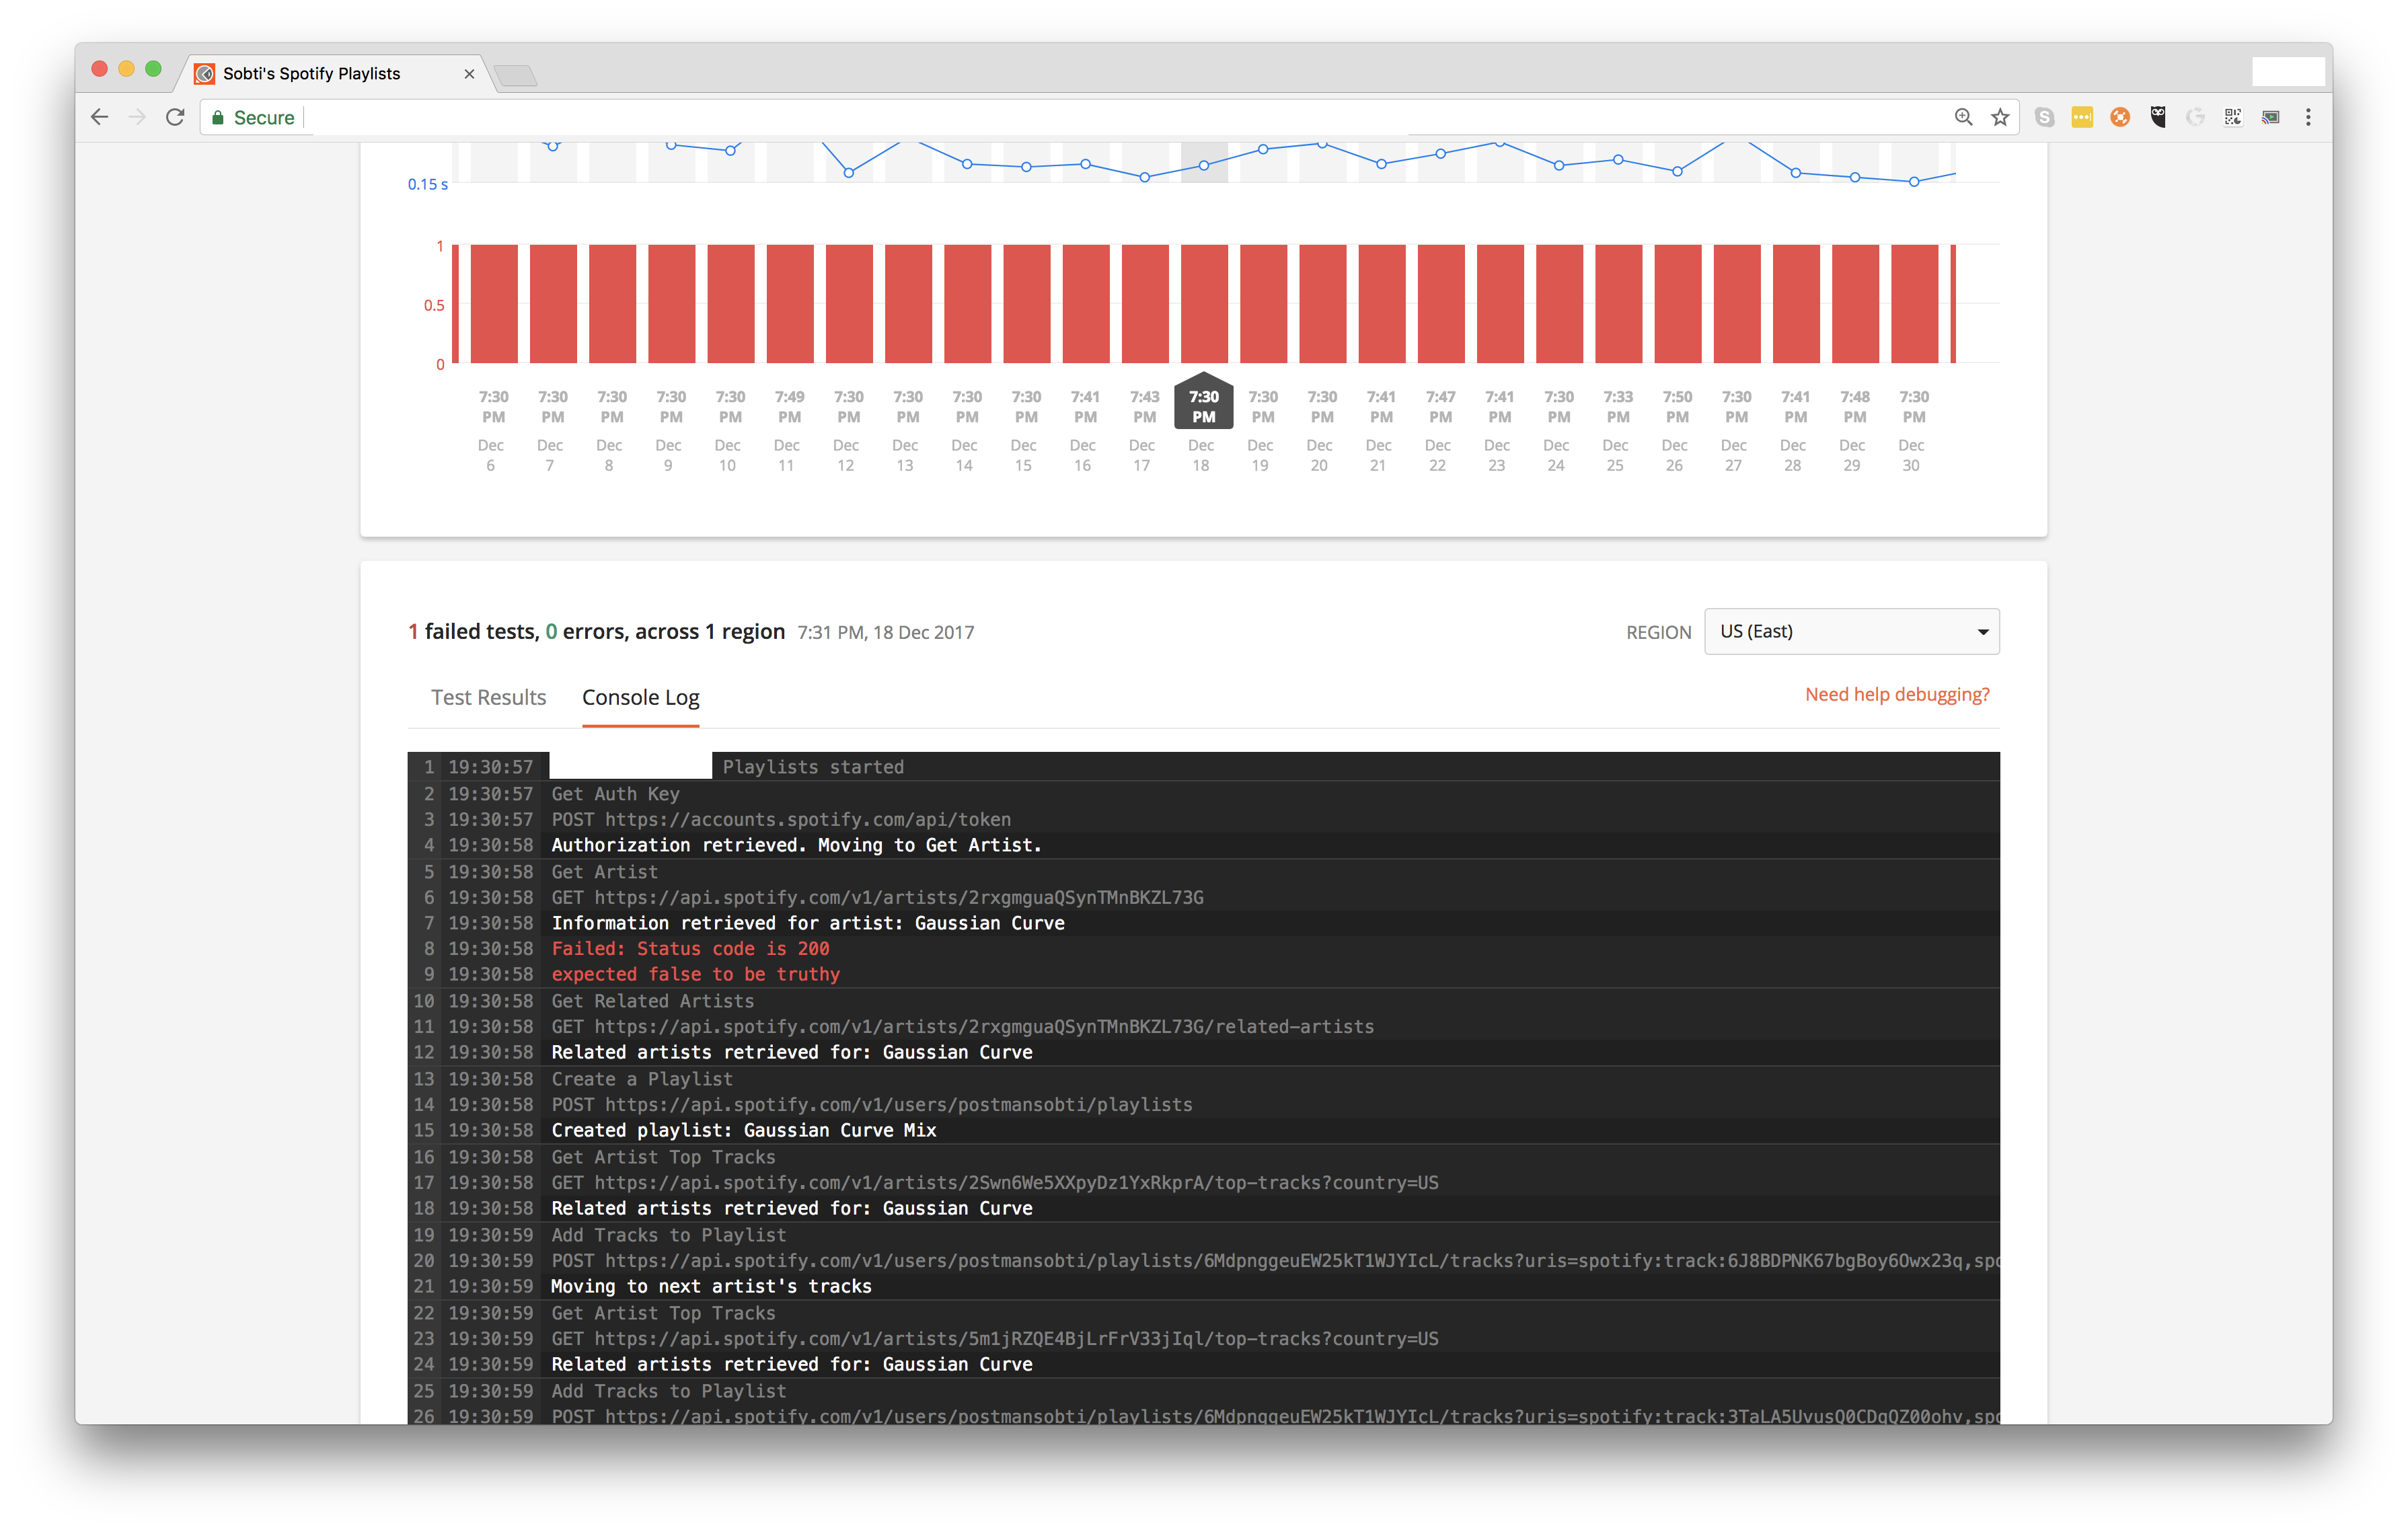Reload the current page
The width and height of the screenshot is (2408, 1532).
pos(175,117)
